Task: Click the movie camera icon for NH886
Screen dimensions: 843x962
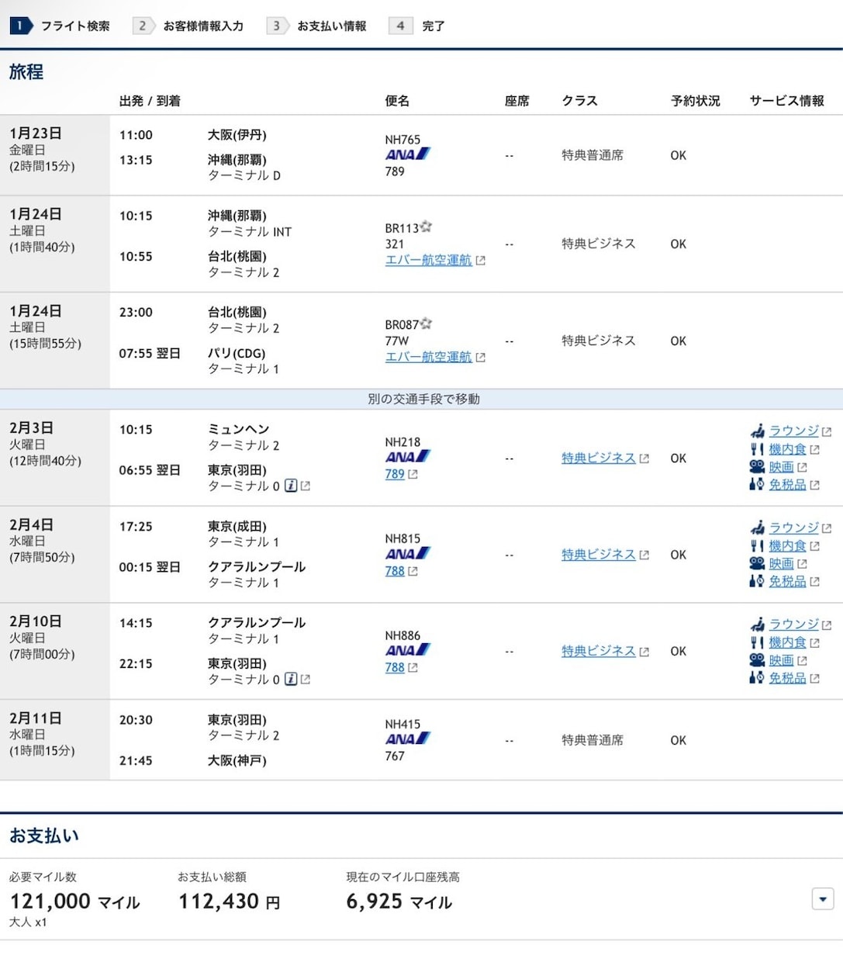Action: (757, 660)
